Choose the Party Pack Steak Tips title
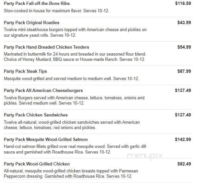Screen dimensions: 204x183 [25, 71]
